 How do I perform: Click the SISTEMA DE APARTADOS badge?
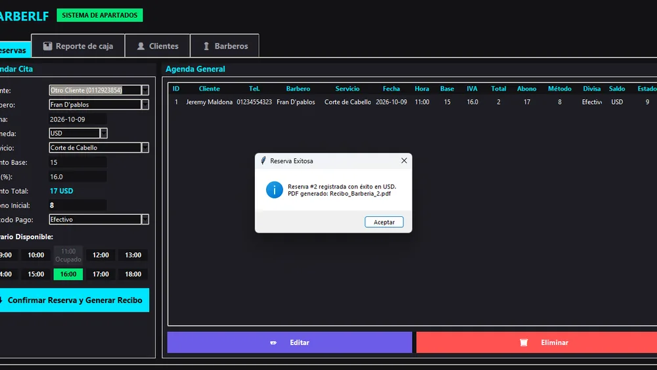(100, 15)
